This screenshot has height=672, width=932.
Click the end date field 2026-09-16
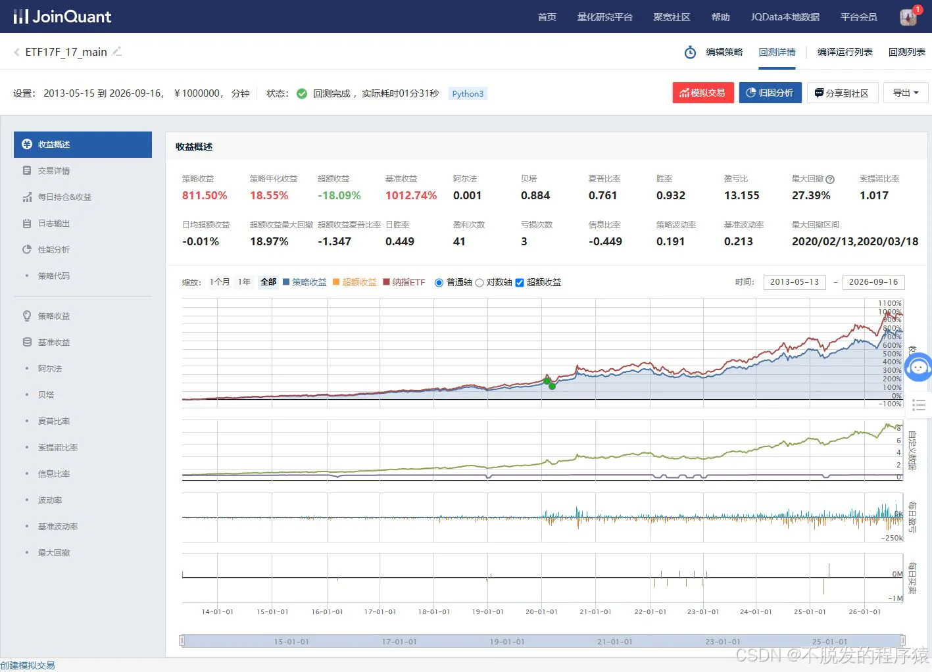click(873, 282)
